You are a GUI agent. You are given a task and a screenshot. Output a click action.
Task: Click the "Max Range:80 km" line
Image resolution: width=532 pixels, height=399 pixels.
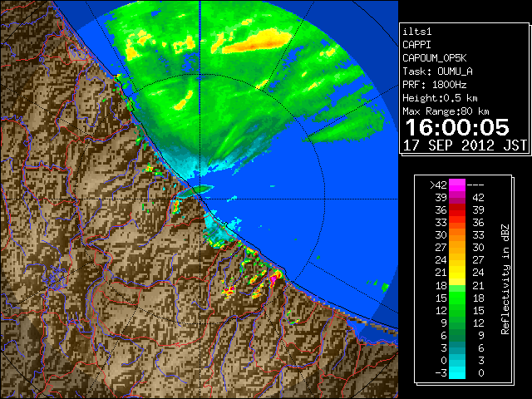pyautogui.click(x=446, y=111)
